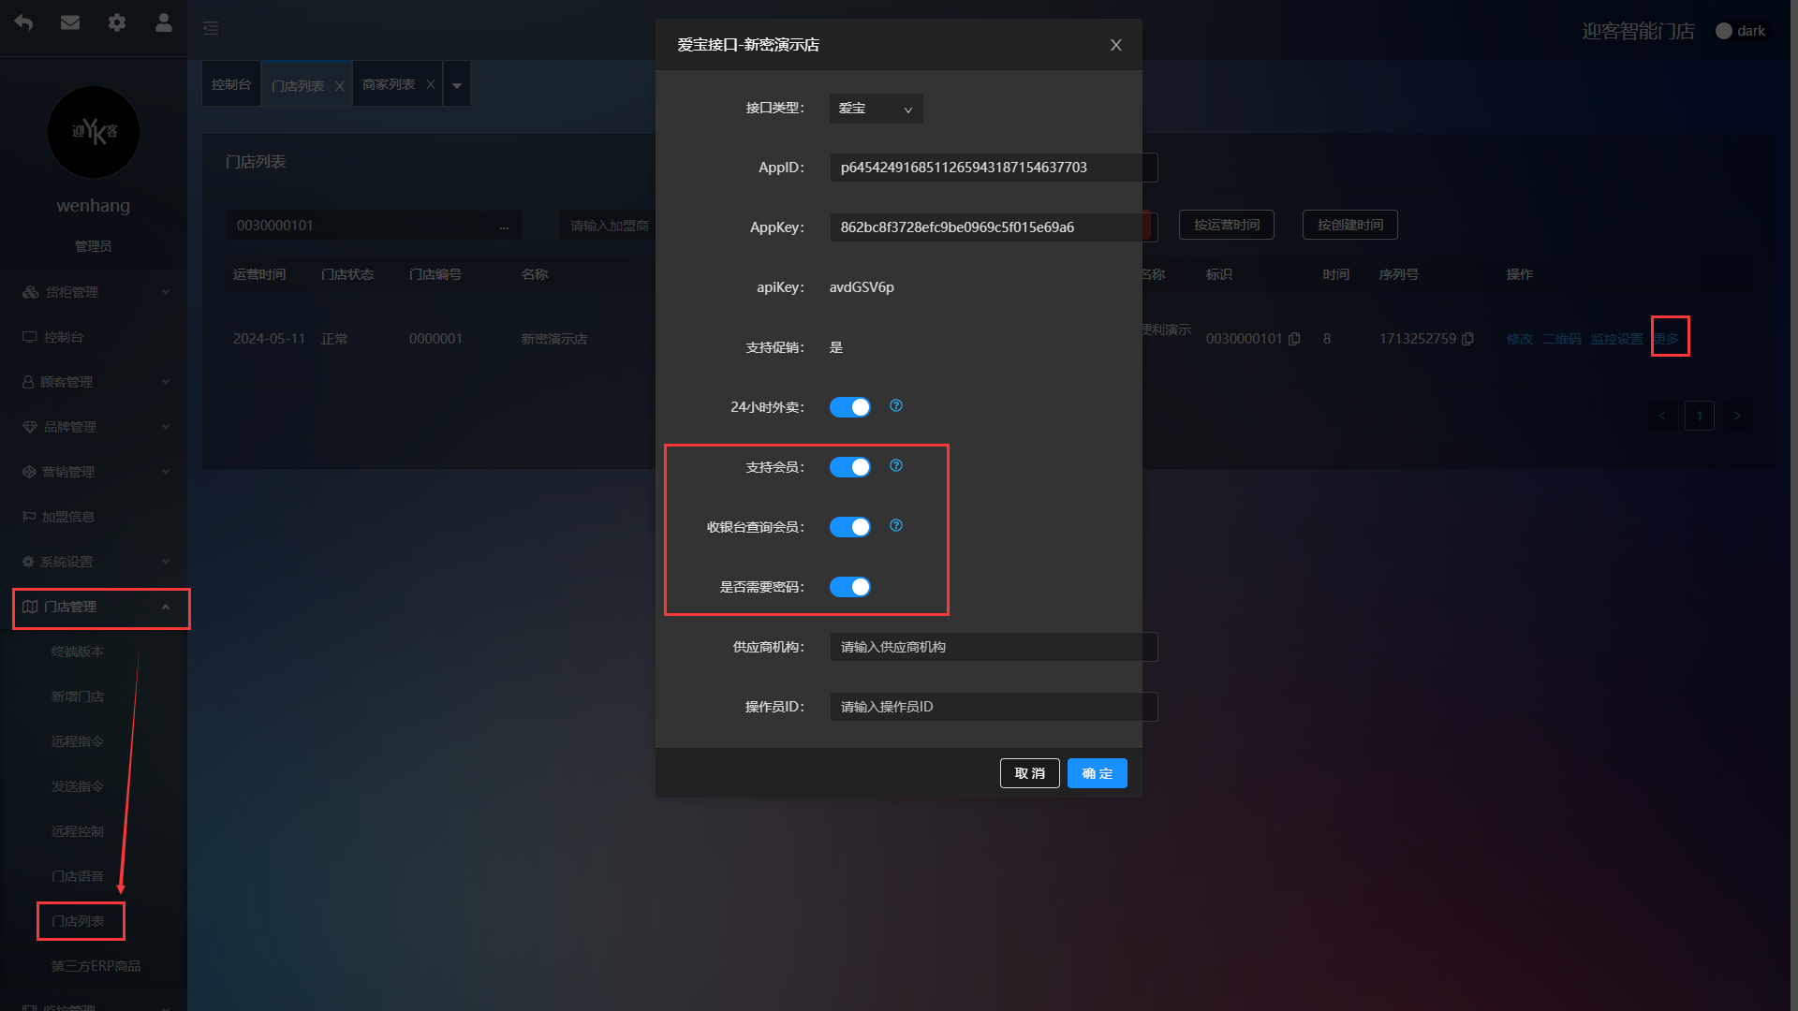Toggle the 收银台查询会员 switch
Image resolution: width=1798 pixels, height=1011 pixels.
850,527
